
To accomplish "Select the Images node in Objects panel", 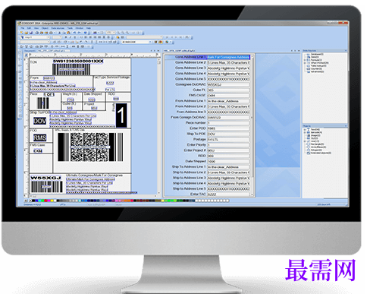I will point(314,135).
